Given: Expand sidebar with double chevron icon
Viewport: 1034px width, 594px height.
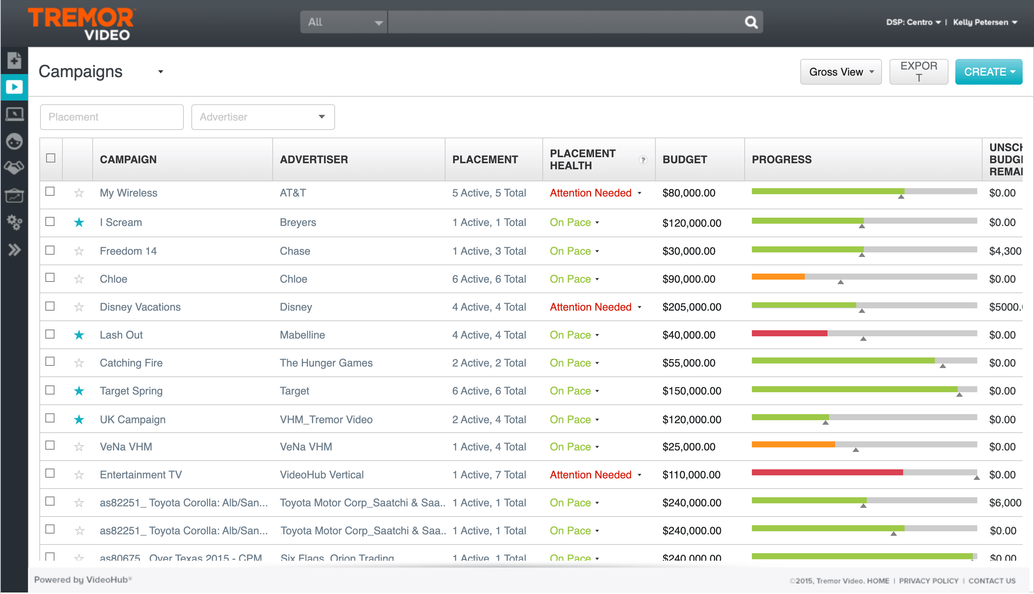Looking at the screenshot, I should pos(14,249).
